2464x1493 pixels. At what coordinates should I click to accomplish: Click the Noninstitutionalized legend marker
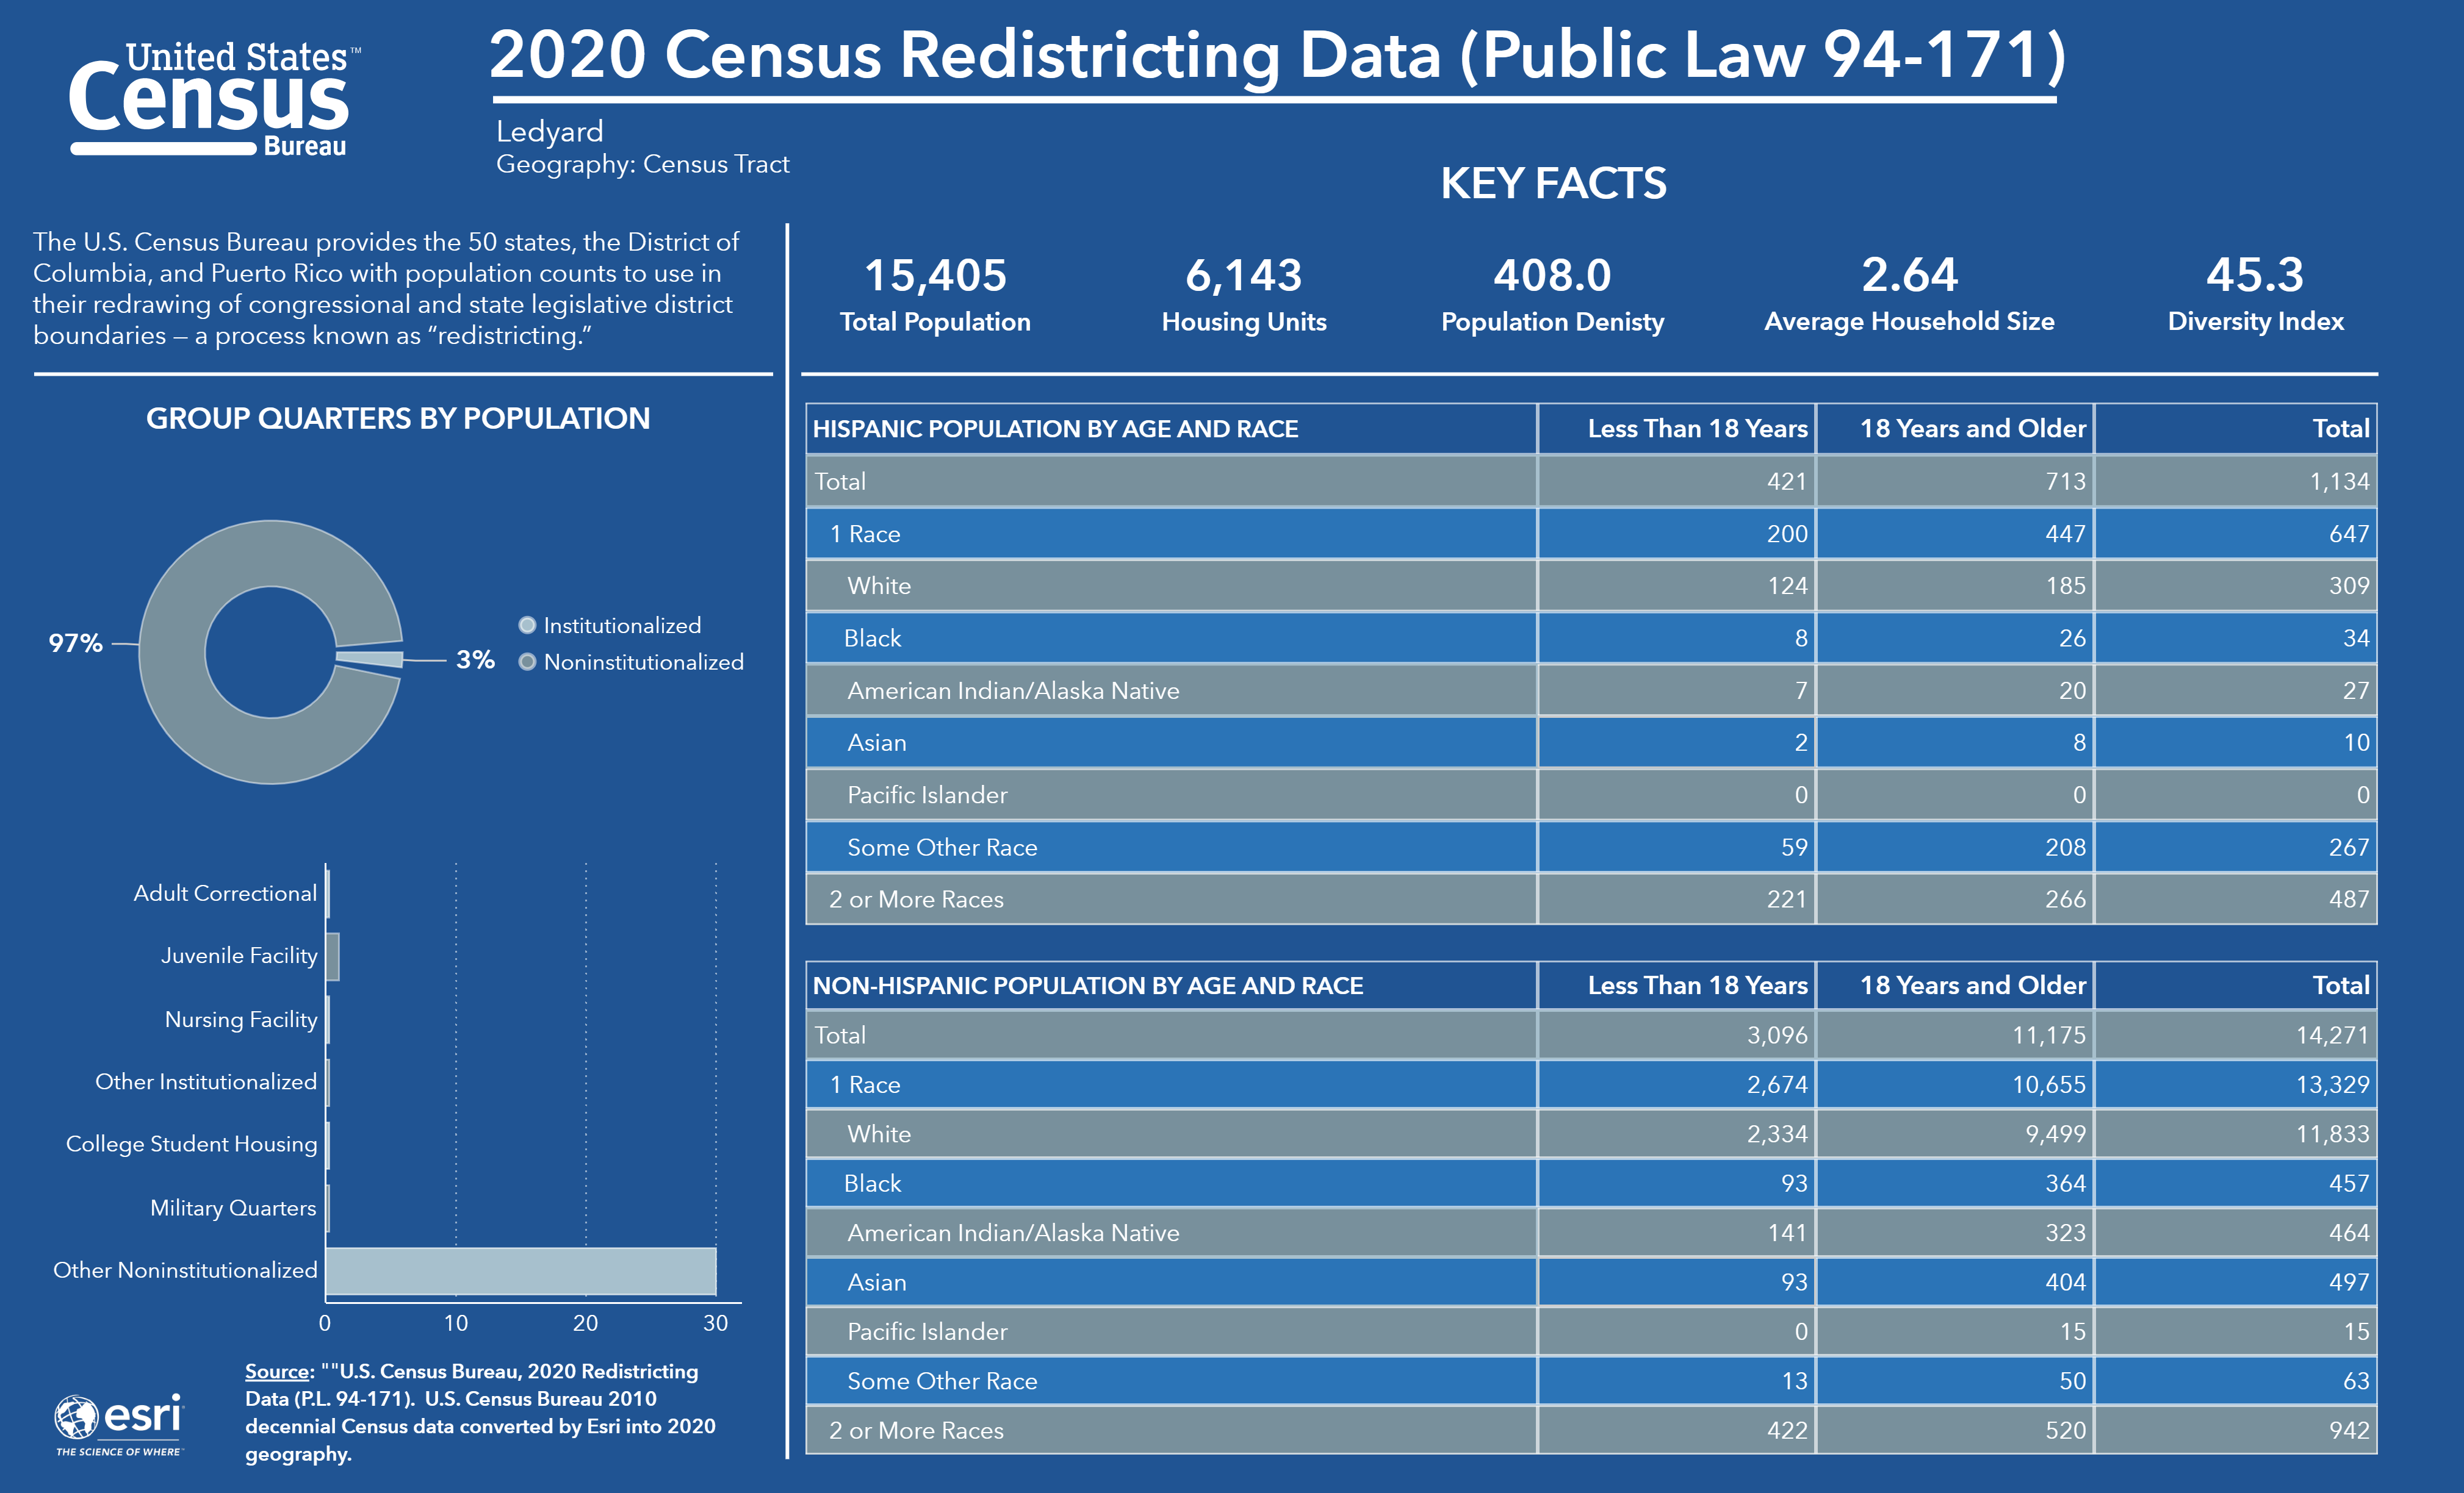tap(527, 662)
